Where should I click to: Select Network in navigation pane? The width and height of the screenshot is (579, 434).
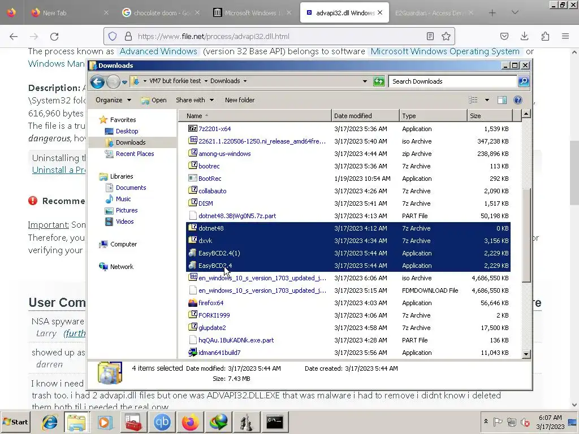[122, 267]
